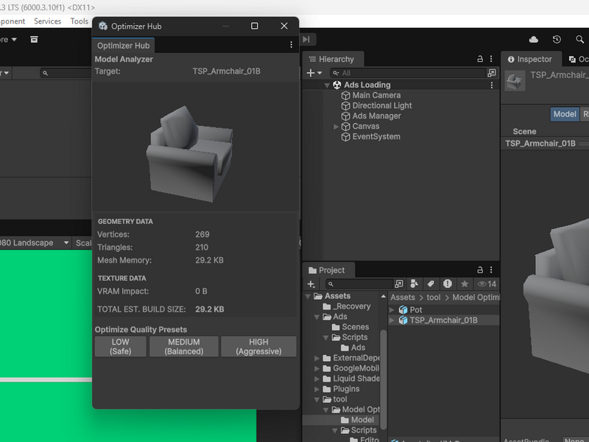Click the Hierarchy search-in-window icon

click(491, 73)
